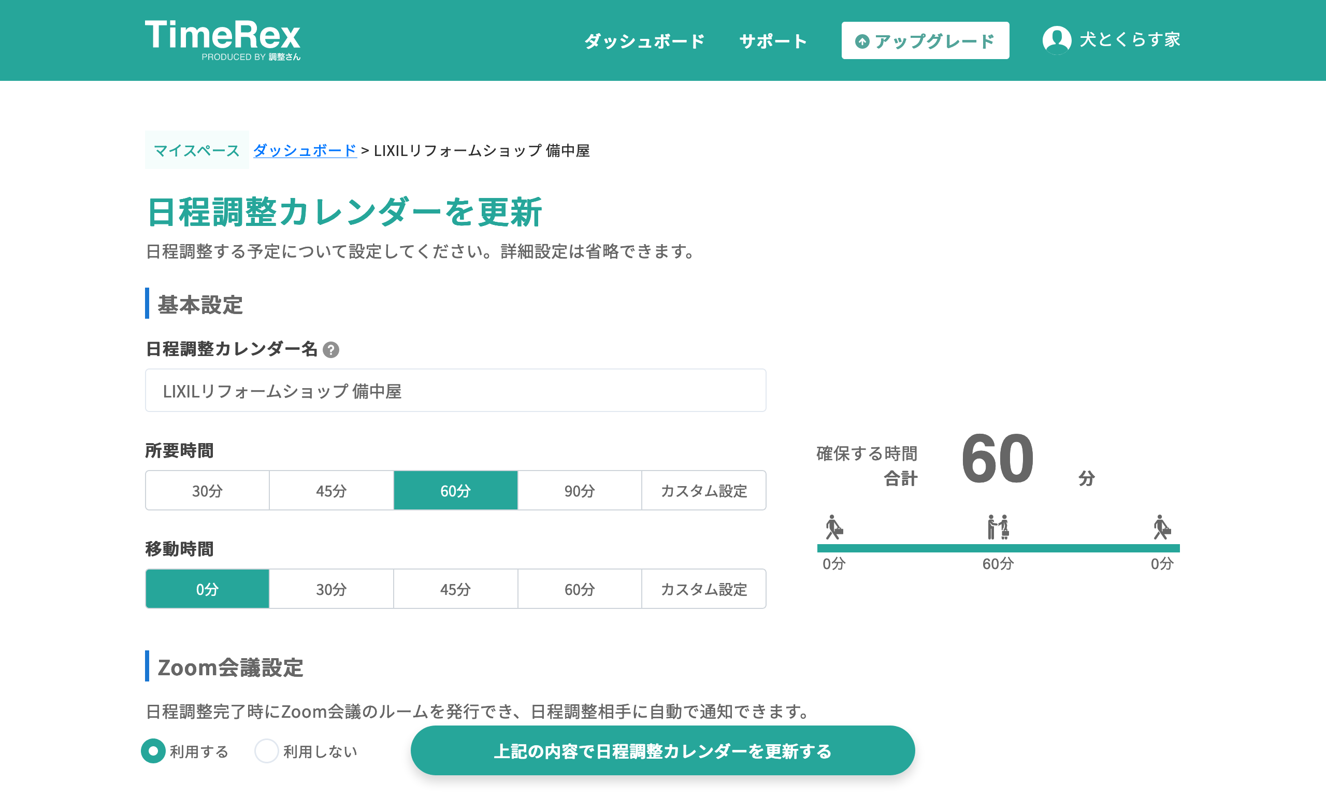This screenshot has width=1326, height=796.
Task: Follow the ダッシュボード breadcrumb link
Action: pyautogui.click(x=305, y=150)
